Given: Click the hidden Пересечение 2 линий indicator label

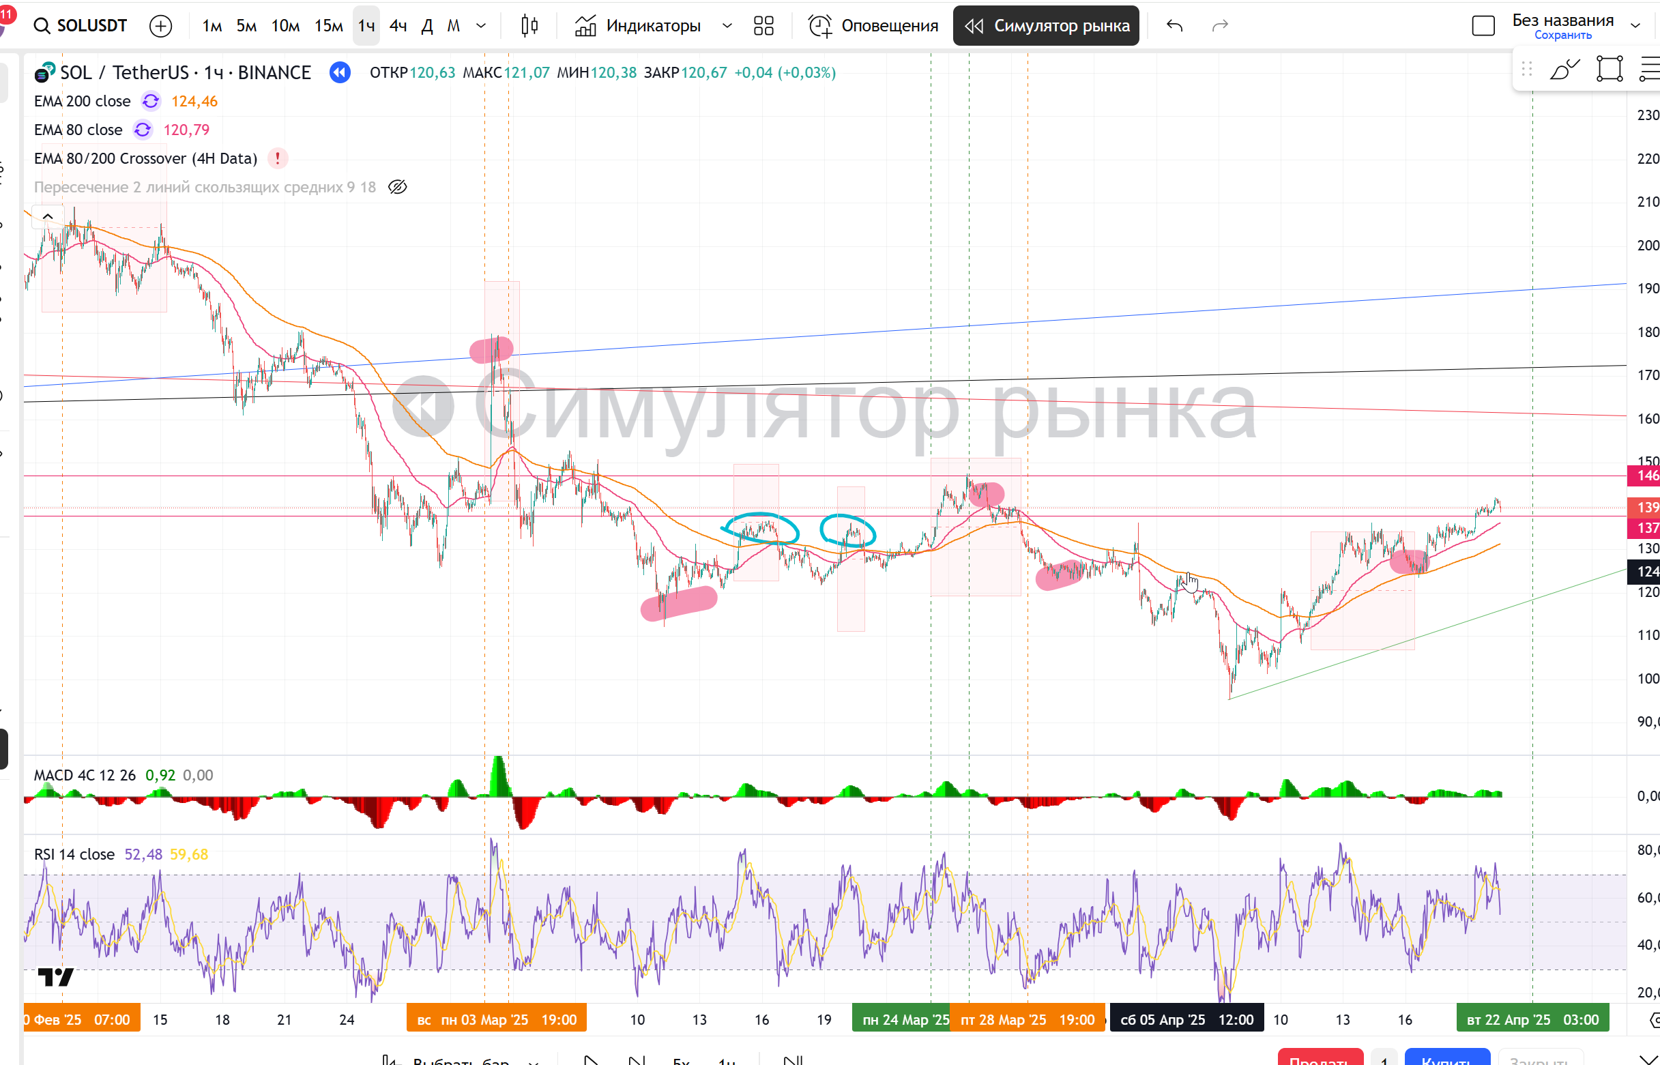Looking at the screenshot, I should (205, 187).
